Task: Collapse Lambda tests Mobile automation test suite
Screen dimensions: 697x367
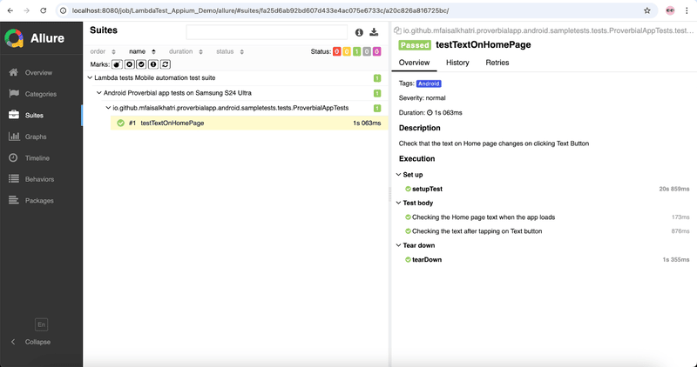Action: click(90, 78)
